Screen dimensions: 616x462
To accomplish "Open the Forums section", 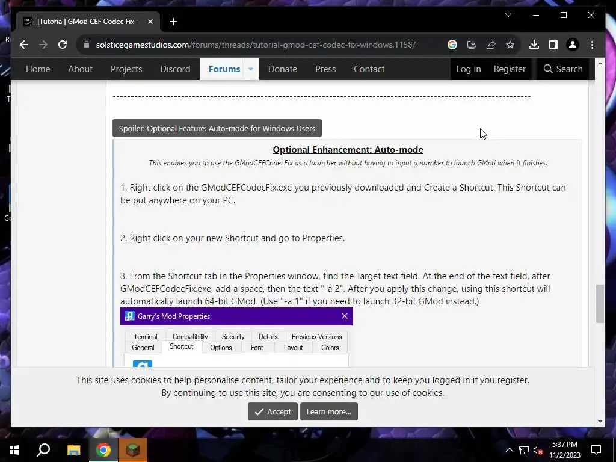I will (224, 69).
